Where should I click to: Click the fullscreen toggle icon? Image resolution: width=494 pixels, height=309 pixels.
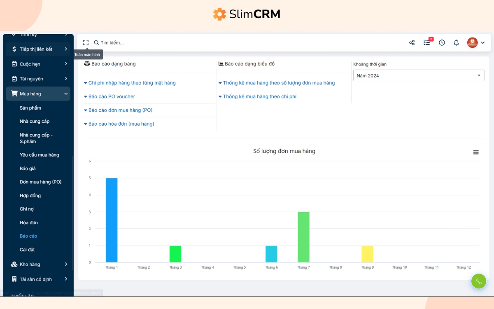(86, 42)
